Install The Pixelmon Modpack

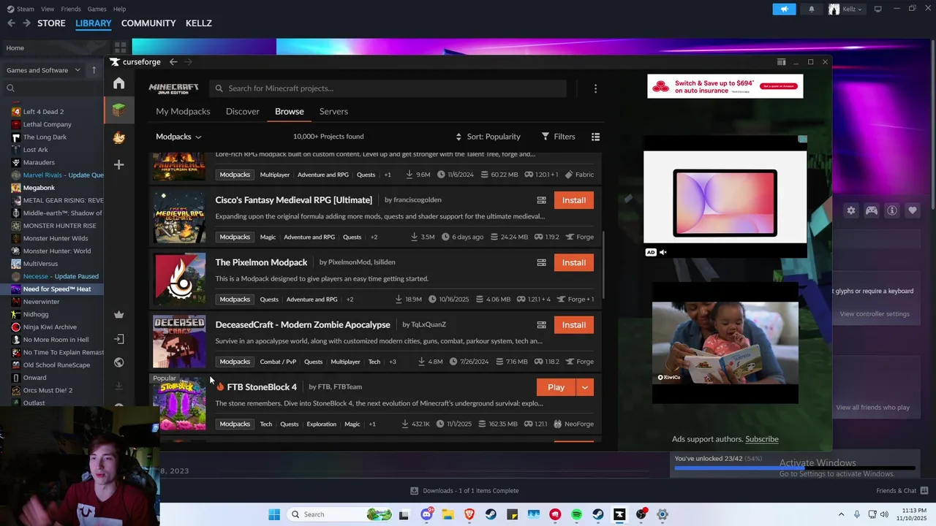tap(574, 262)
